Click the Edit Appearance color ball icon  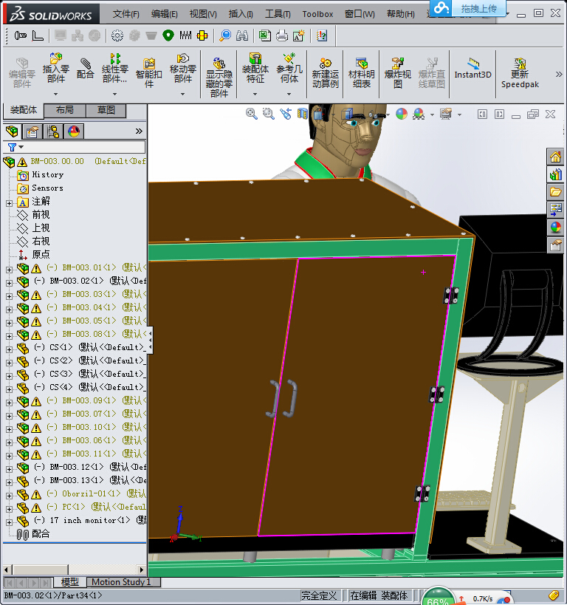pyautogui.click(x=401, y=114)
